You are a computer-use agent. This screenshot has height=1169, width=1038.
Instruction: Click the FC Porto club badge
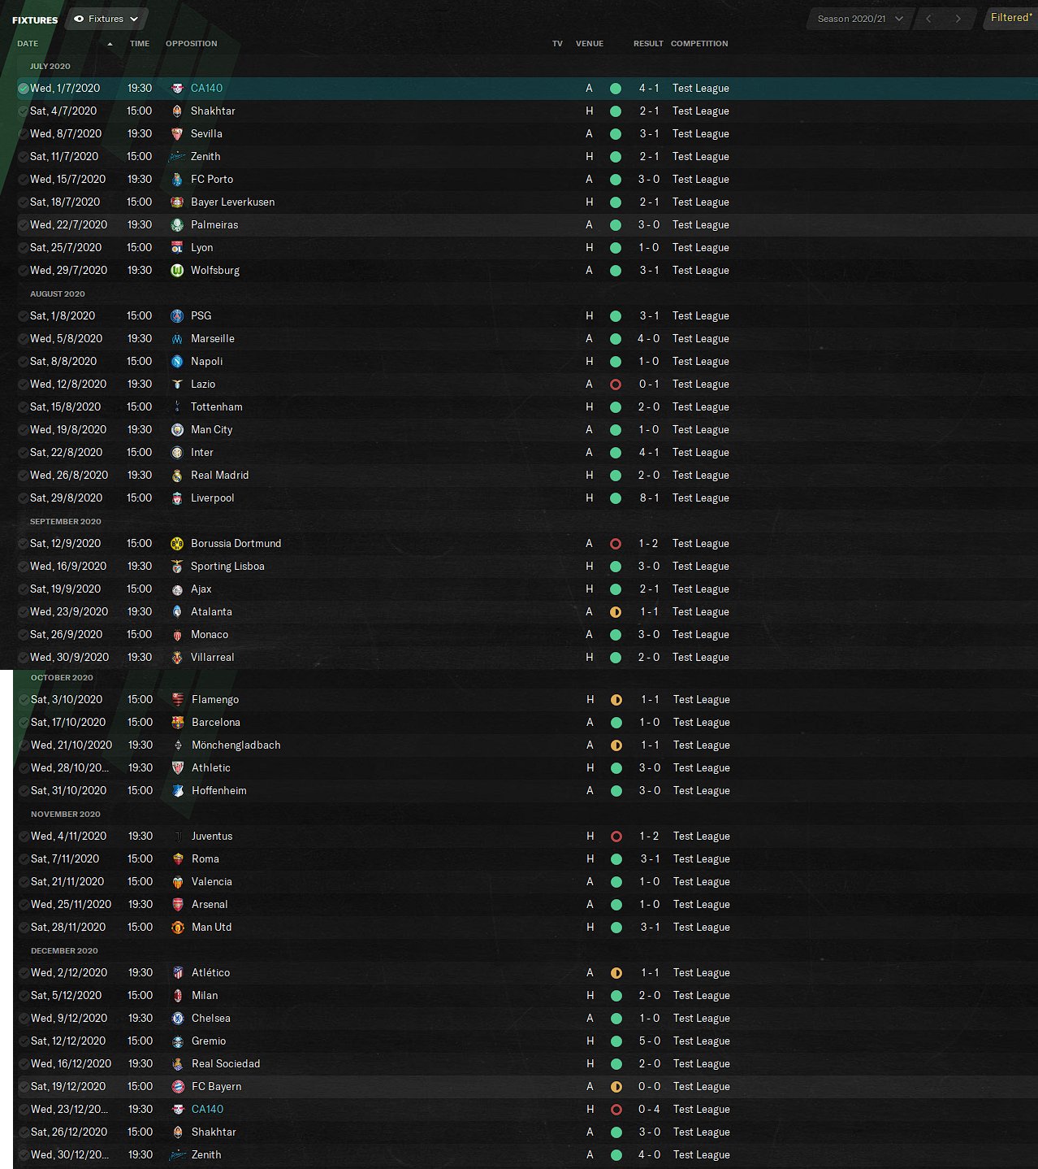(x=177, y=180)
